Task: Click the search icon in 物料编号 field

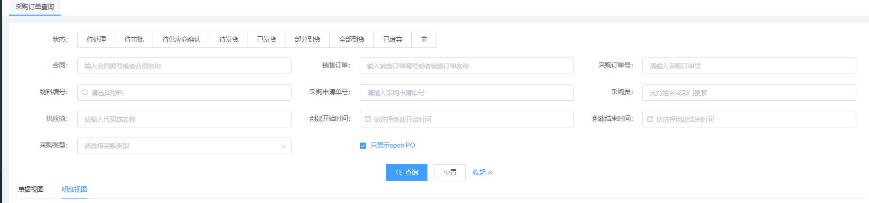Action: click(85, 93)
